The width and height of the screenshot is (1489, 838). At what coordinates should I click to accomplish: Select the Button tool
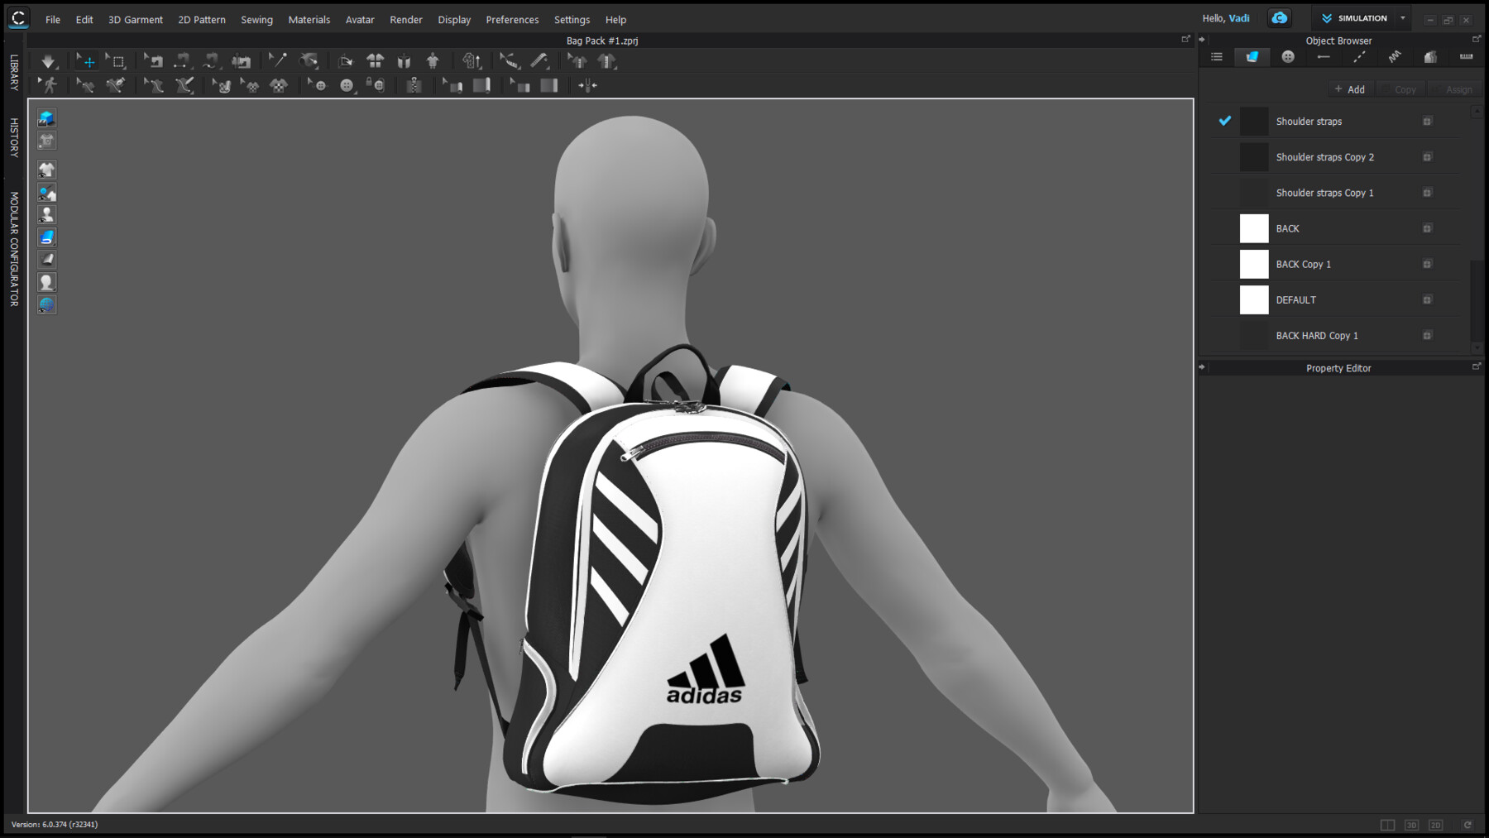tap(347, 84)
